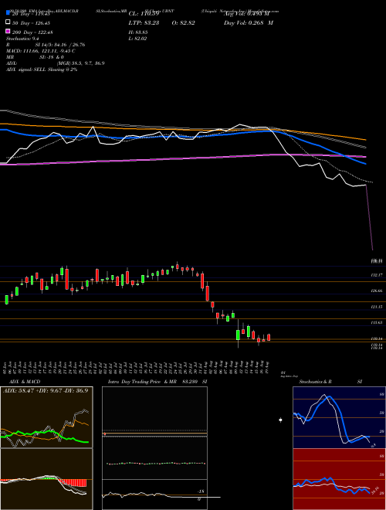Viewport: 386px width, 510px height.
Task: Click the 'ADX & MACD' panel title
Action: (x=25, y=382)
